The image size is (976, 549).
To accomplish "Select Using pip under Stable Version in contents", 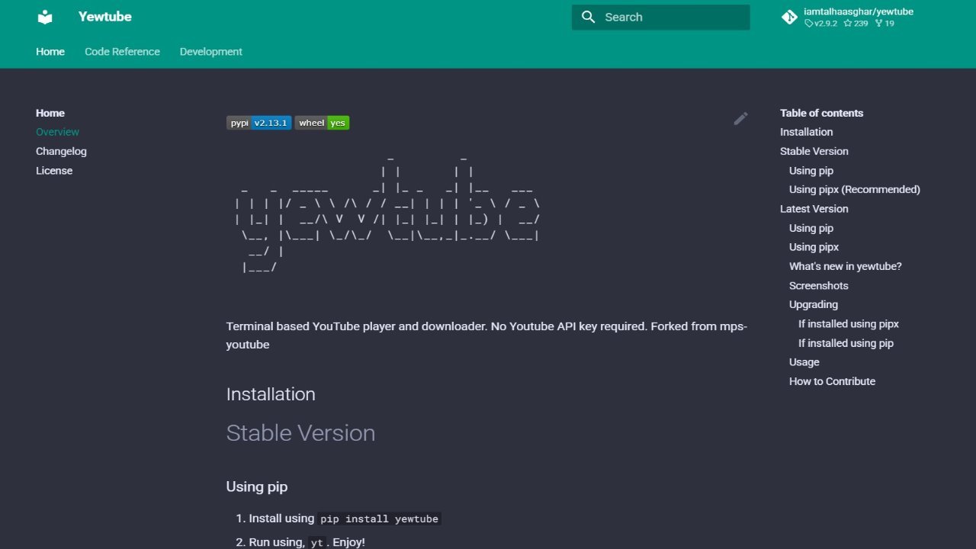I will tap(811, 171).
